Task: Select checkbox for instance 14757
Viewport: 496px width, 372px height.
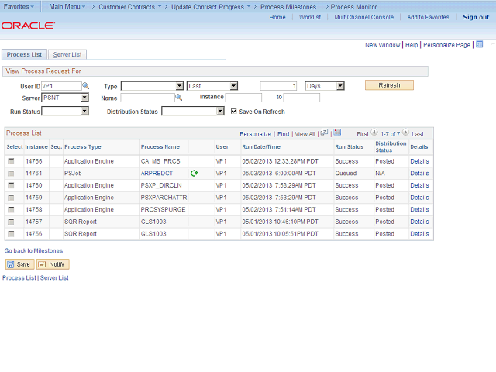Action: (11, 222)
